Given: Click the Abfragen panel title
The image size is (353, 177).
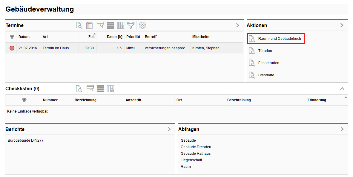Looking at the screenshot, I should (189, 129).
